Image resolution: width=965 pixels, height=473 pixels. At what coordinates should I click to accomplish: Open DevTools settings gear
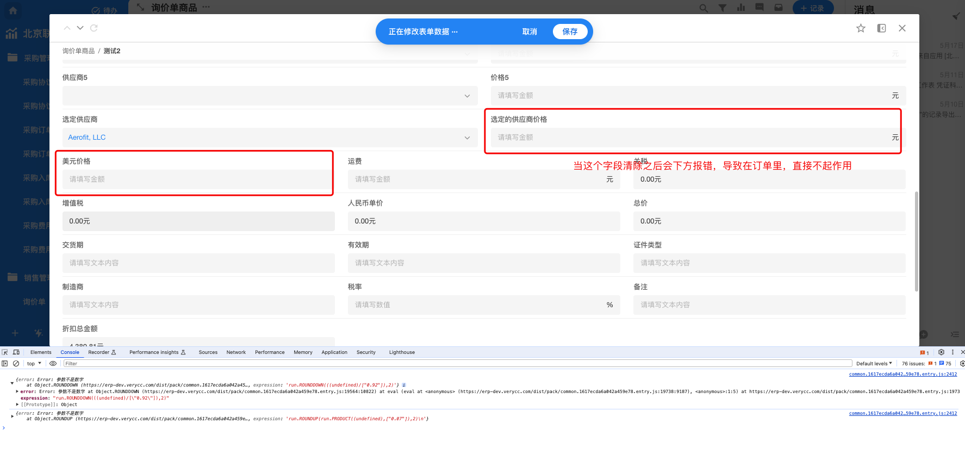pyautogui.click(x=941, y=352)
